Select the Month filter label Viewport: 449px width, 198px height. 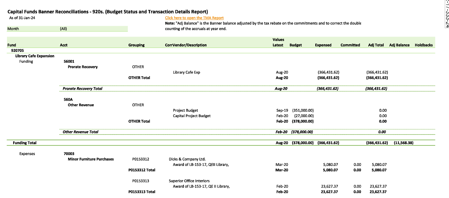(13, 29)
